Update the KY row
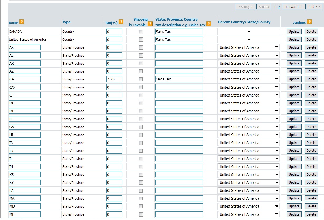Image resolution: width=324 pixels, height=220 pixels. (294, 183)
